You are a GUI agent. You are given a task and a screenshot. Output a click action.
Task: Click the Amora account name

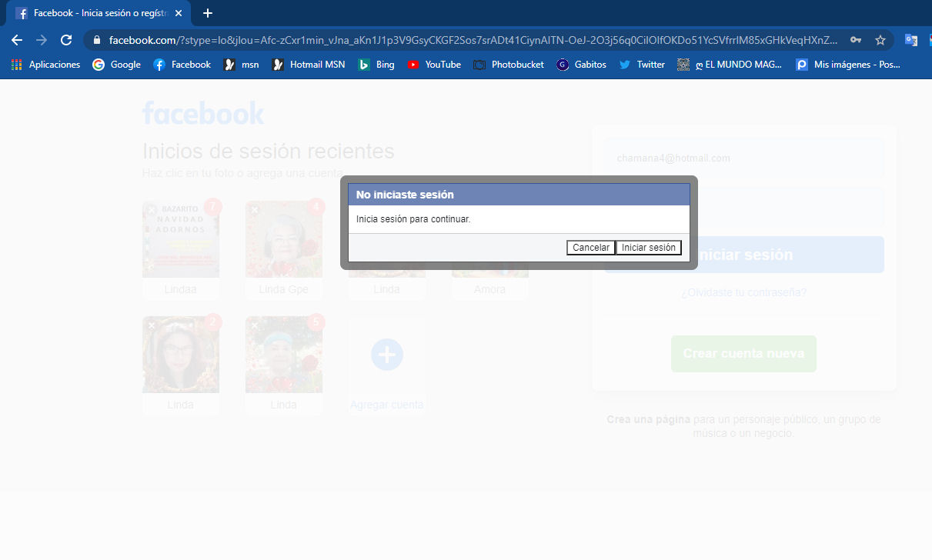(489, 289)
